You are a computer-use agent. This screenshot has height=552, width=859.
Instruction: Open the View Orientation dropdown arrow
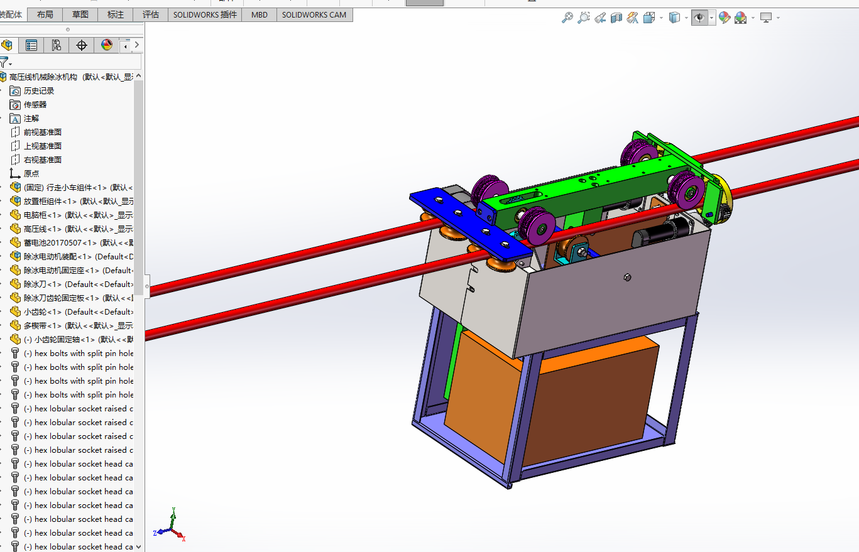[661, 18]
